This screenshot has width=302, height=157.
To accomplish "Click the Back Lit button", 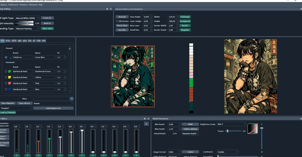I will tap(47, 23).
